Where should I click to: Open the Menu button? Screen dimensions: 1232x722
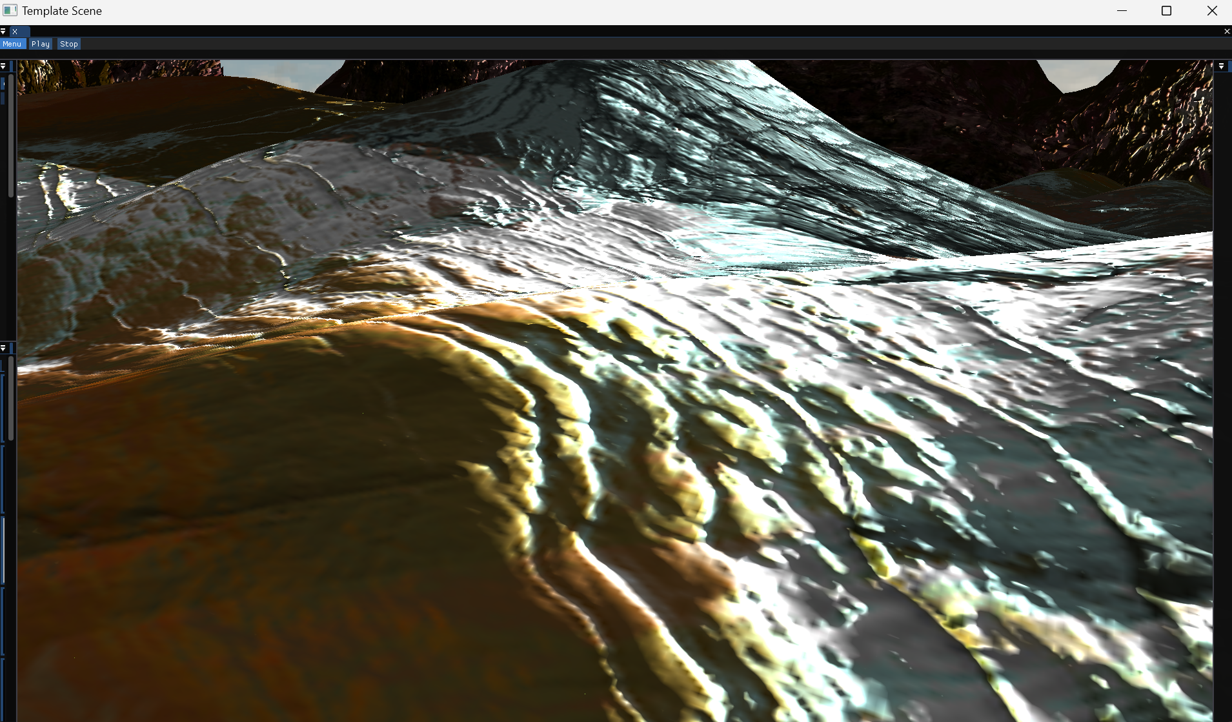12,44
